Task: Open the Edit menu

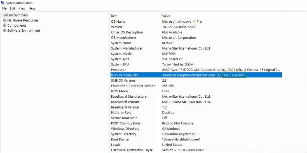Action: point(13,8)
